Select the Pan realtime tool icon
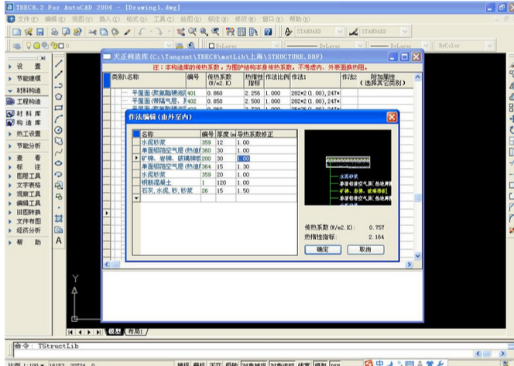 click(180, 32)
